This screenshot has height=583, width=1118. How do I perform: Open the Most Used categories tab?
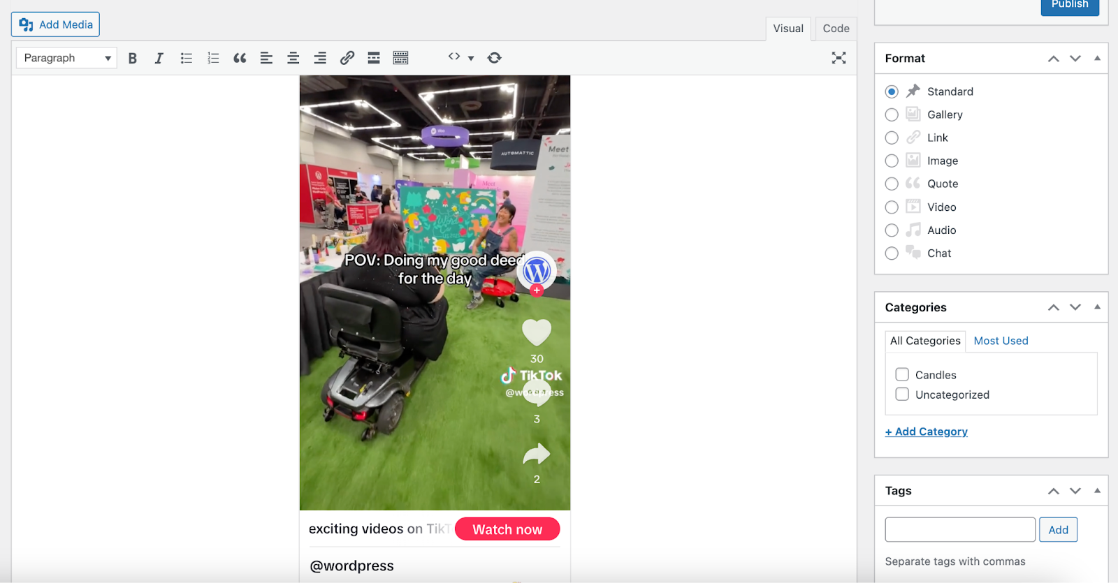click(x=1001, y=341)
